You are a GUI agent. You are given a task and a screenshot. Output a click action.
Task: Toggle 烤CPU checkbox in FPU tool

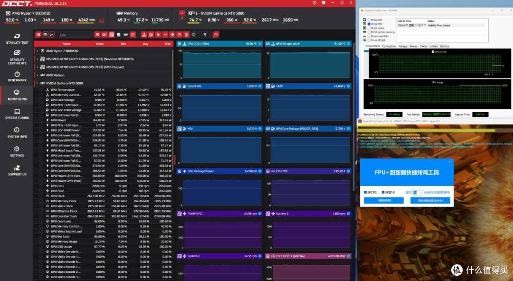pyautogui.click(x=365, y=192)
